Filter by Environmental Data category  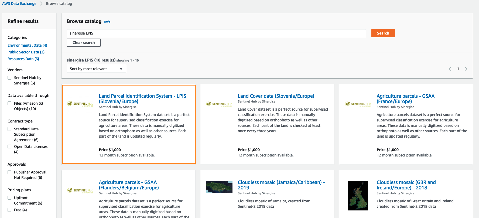[x=27, y=45]
